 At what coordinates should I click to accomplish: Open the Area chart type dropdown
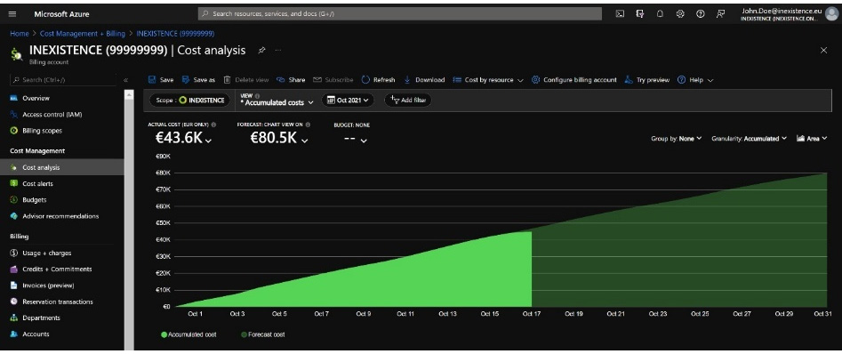(x=812, y=138)
